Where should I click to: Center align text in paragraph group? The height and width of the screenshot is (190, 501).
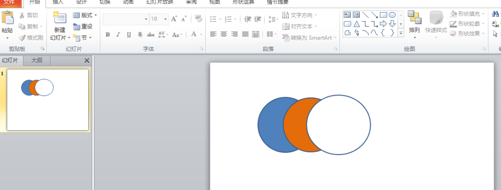(x=223, y=34)
